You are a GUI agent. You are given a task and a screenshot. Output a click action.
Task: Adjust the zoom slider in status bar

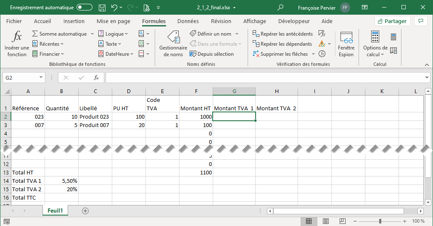380,221
